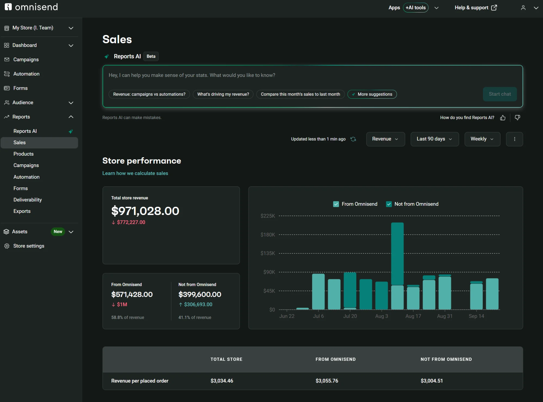Open the Apps dropdown chevron in header
The height and width of the screenshot is (402, 543).
[437, 8]
